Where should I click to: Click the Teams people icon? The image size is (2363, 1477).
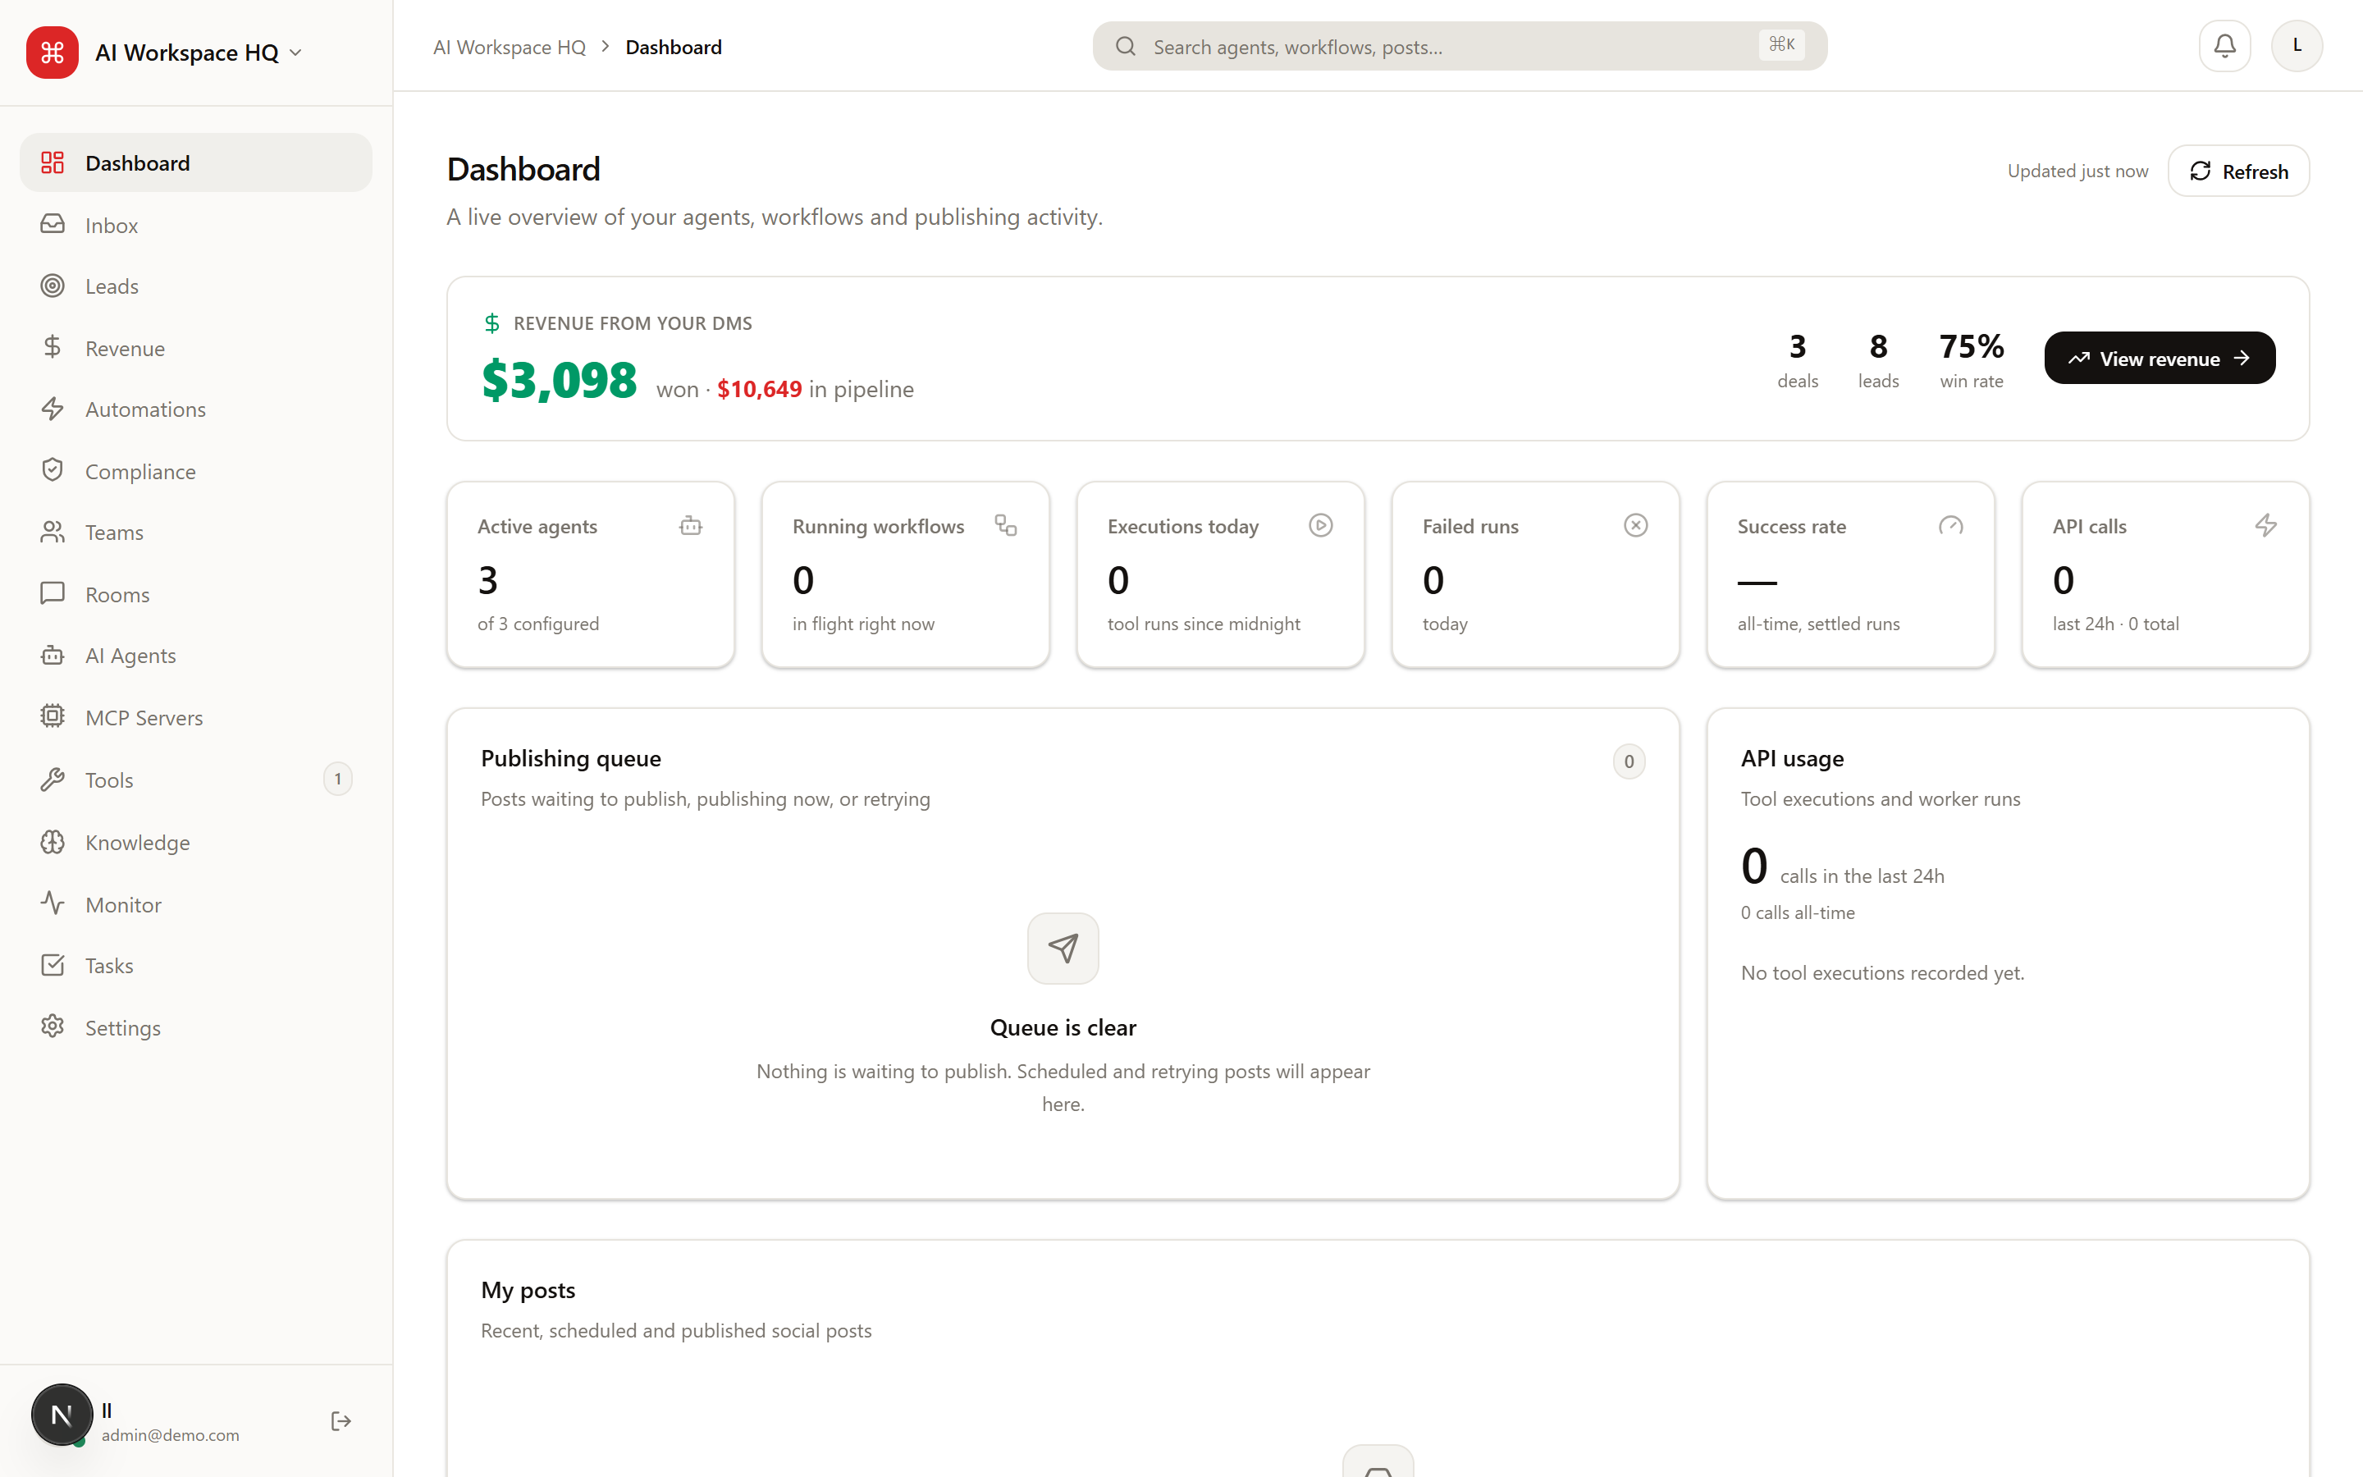point(53,533)
